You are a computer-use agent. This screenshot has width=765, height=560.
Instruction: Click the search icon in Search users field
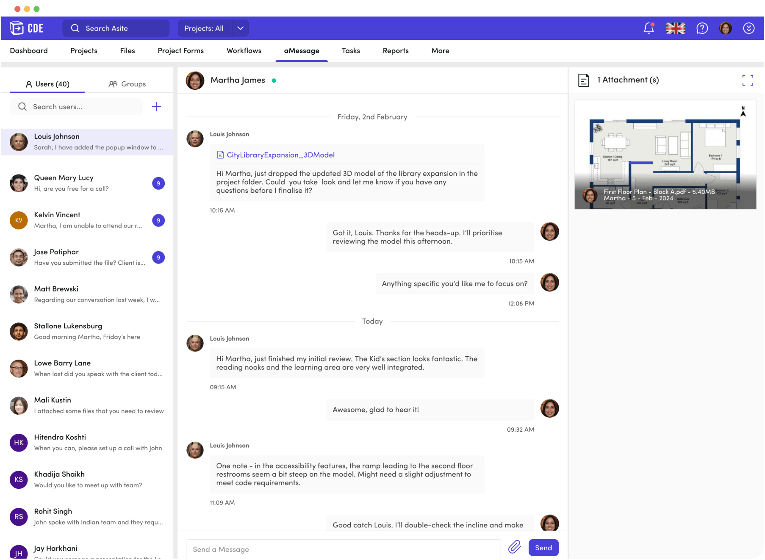point(22,106)
